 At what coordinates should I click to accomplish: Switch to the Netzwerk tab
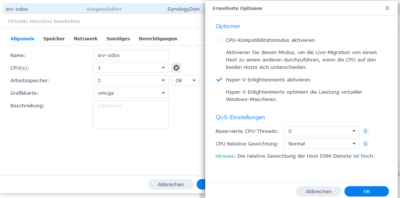click(x=86, y=39)
